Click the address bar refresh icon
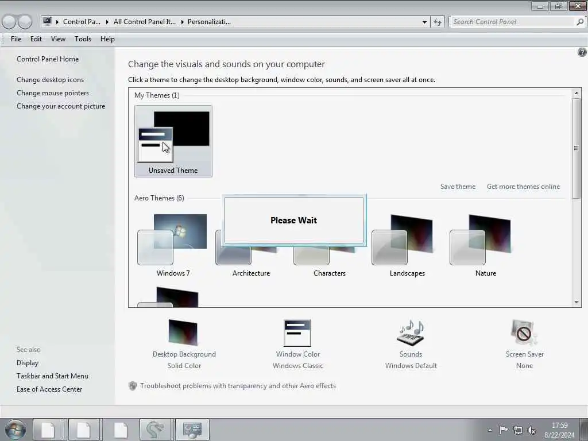 438,22
